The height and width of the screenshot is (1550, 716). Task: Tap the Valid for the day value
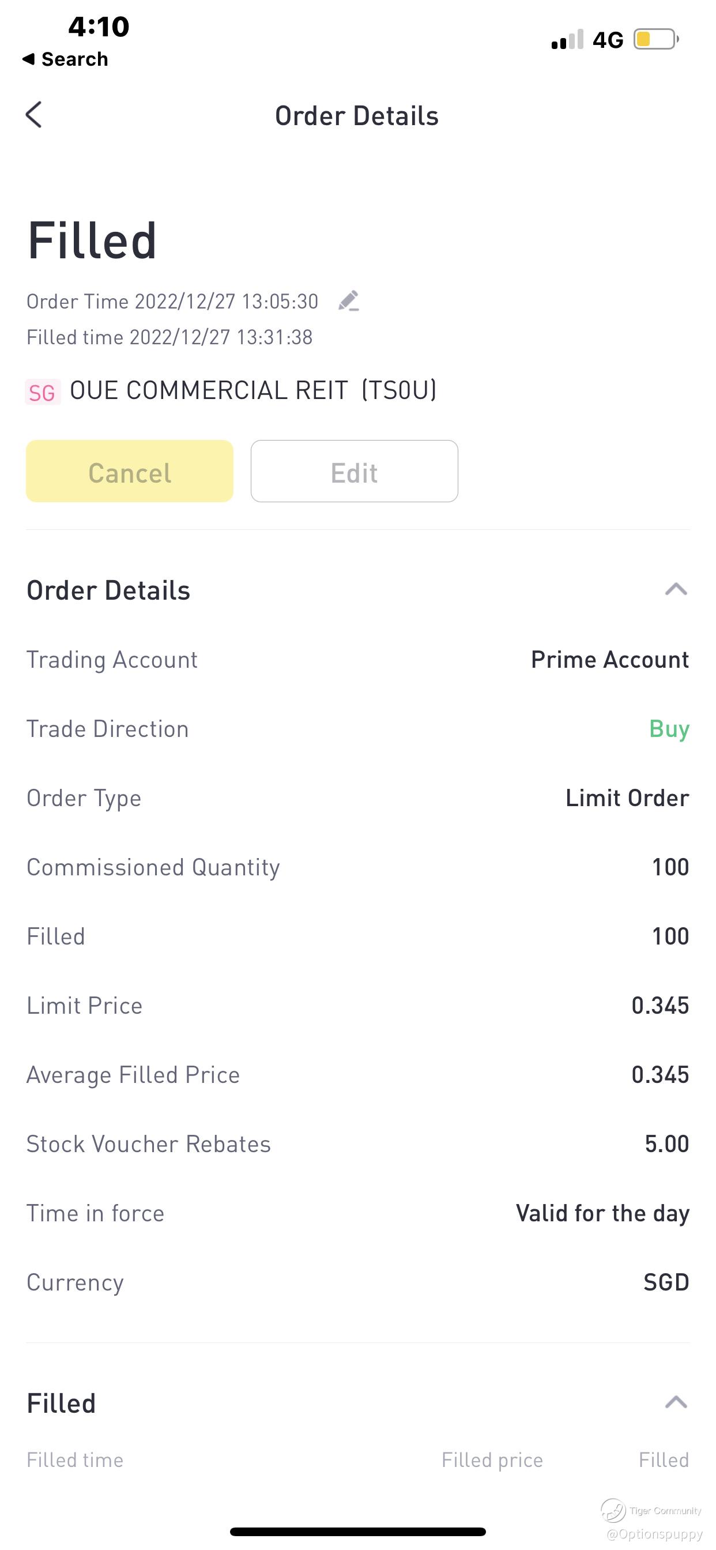[602, 1213]
